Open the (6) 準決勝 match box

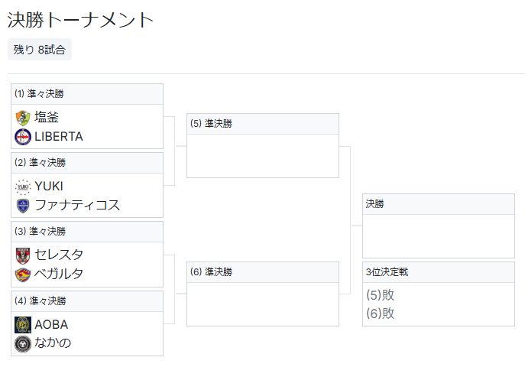[262, 294]
